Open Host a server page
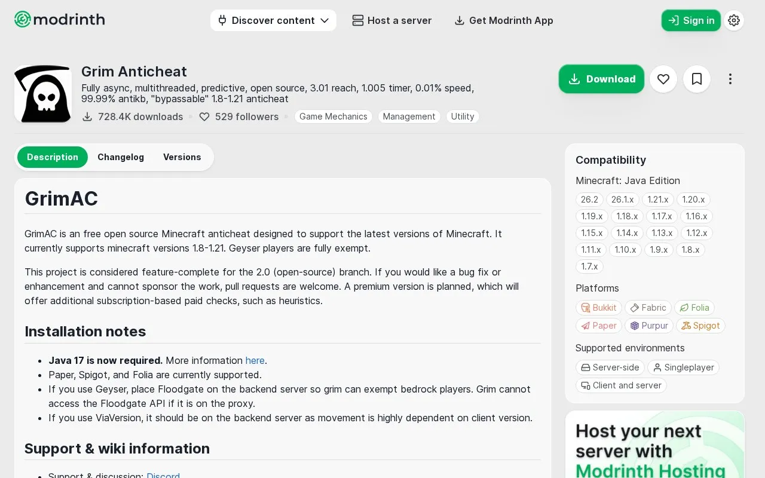765x478 pixels. coord(392,20)
